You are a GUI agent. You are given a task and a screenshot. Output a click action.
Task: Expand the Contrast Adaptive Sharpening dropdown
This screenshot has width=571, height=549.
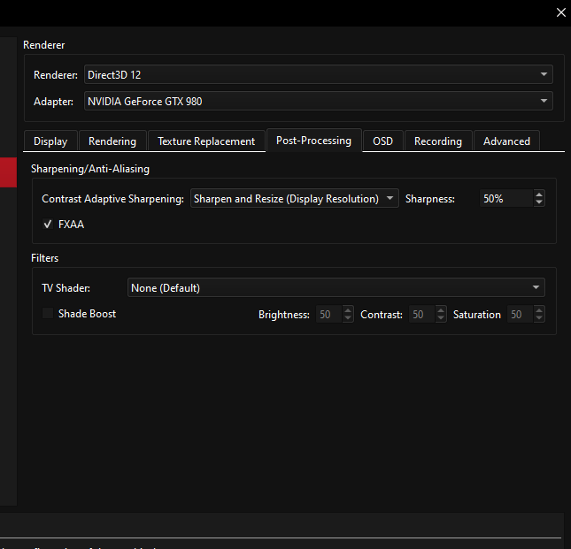pyautogui.click(x=294, y=199)
